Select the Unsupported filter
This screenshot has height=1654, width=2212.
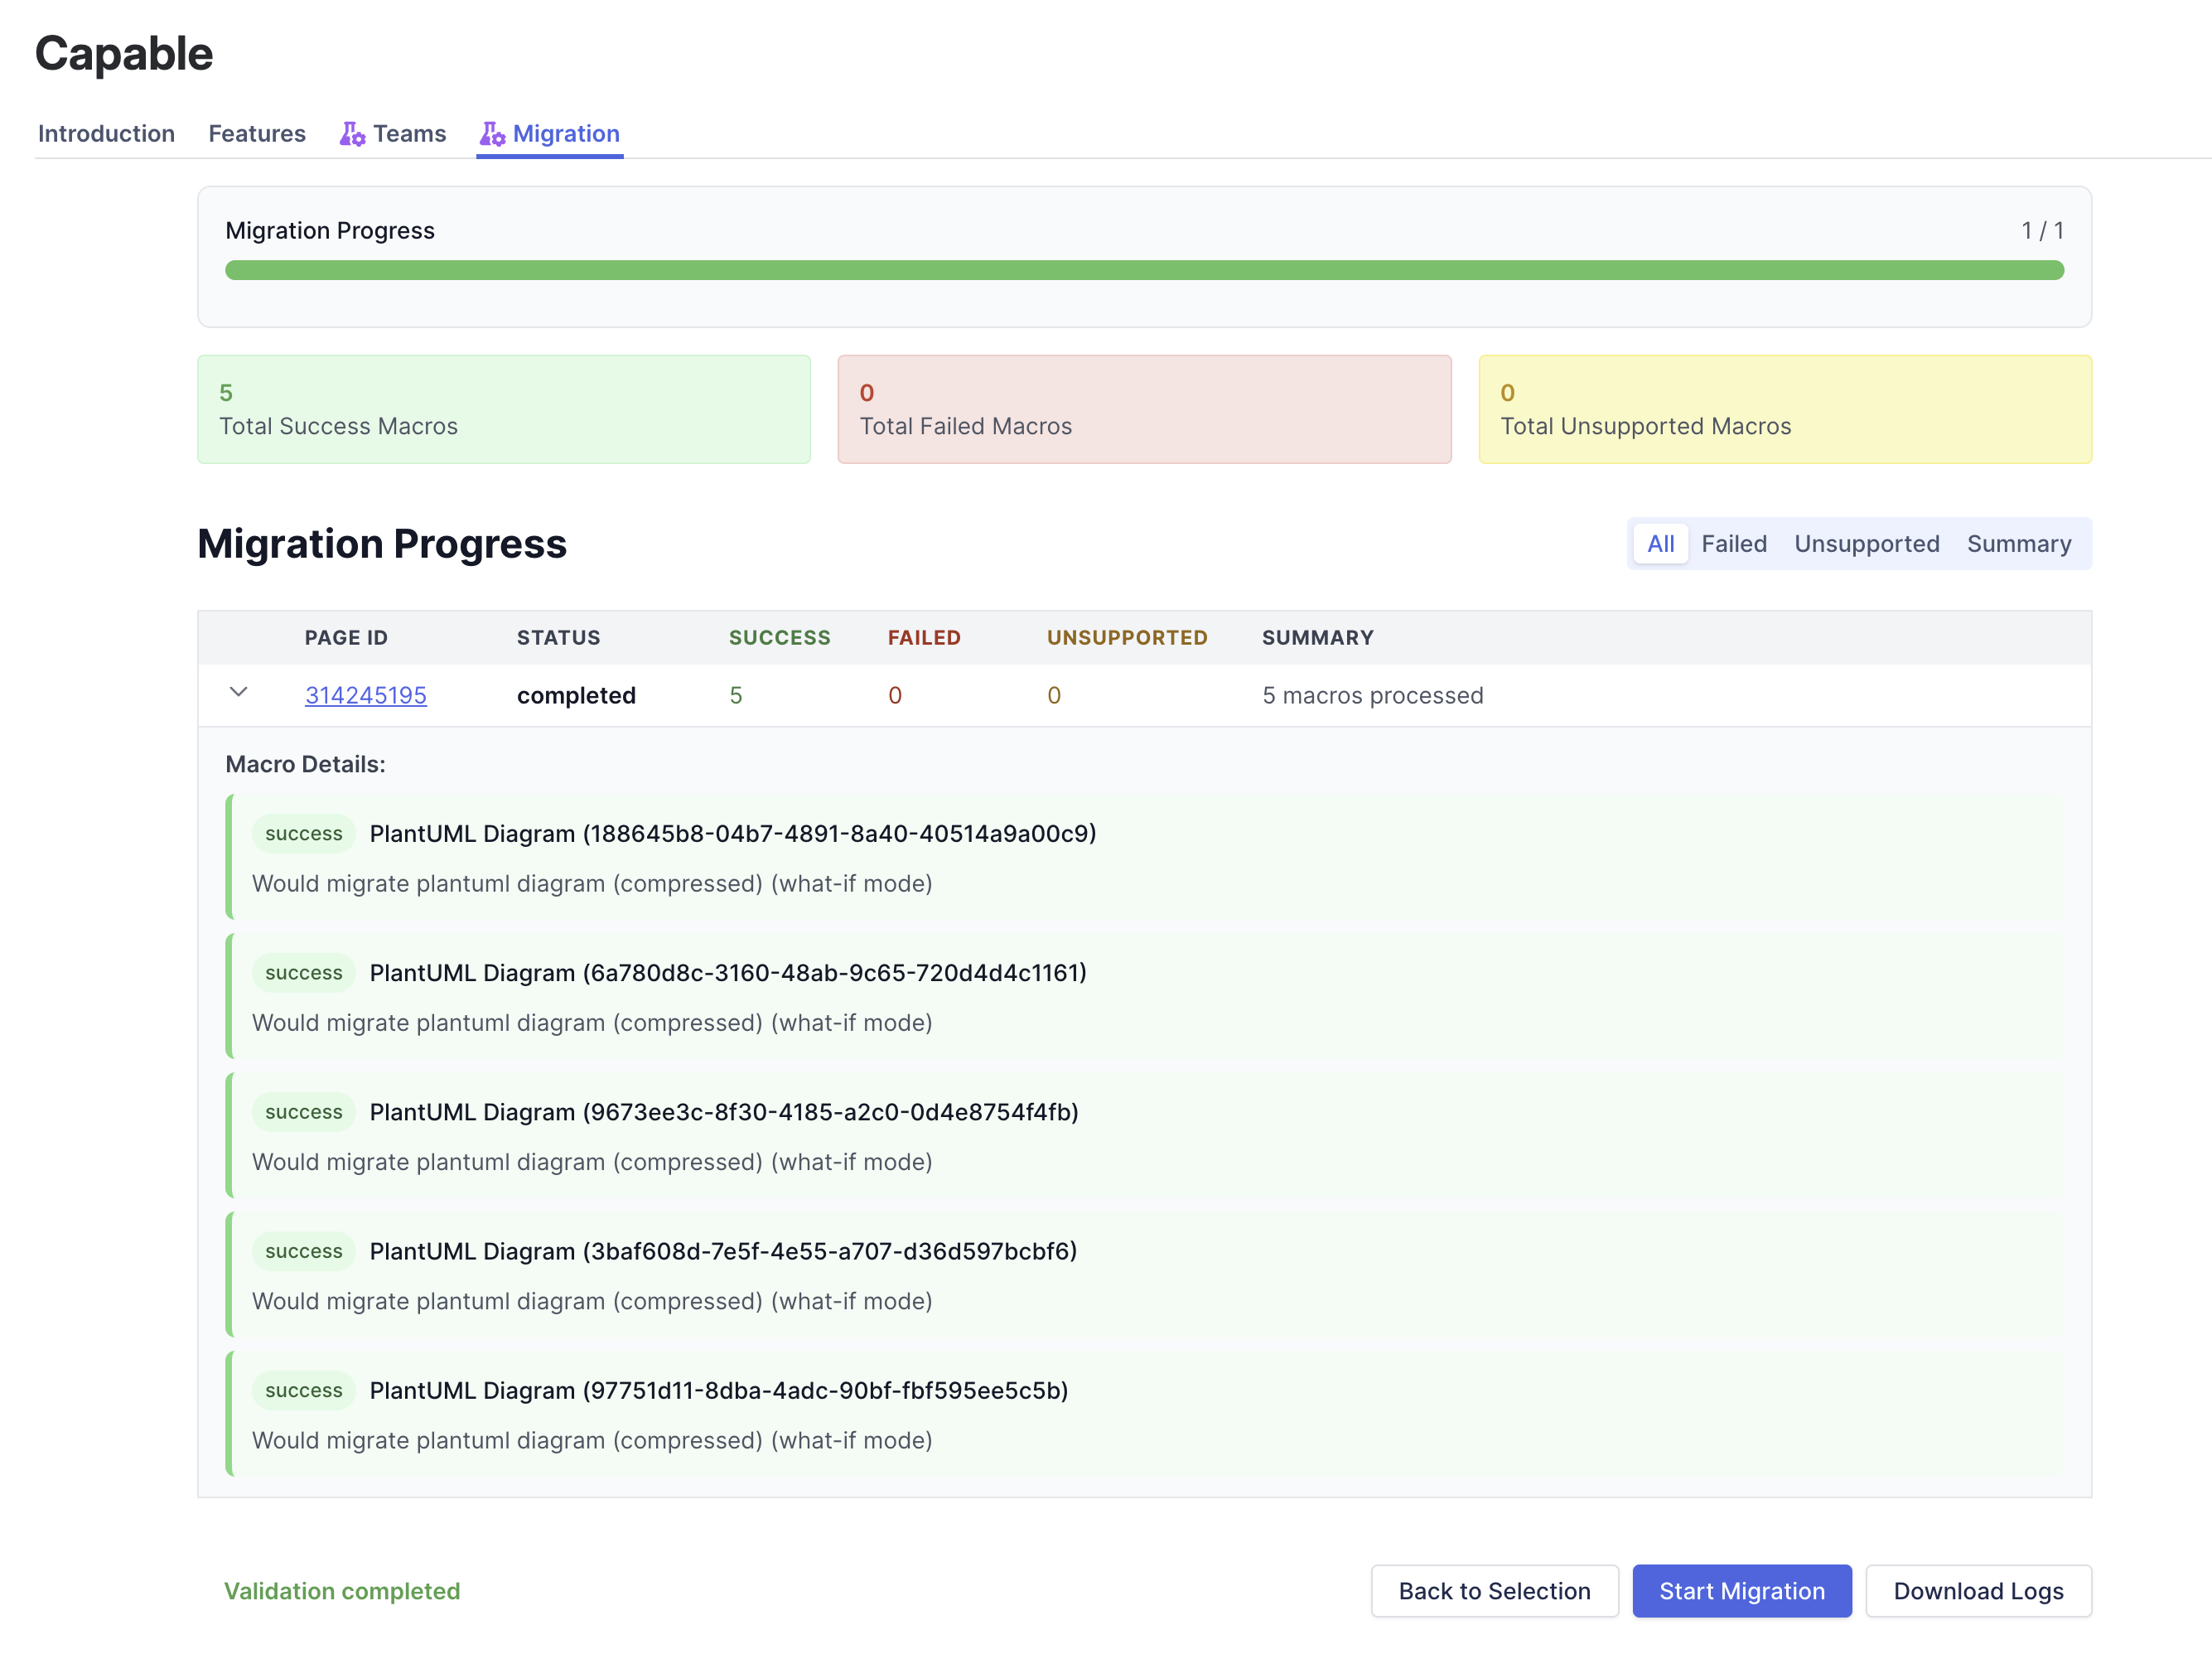click(1866, 543)
